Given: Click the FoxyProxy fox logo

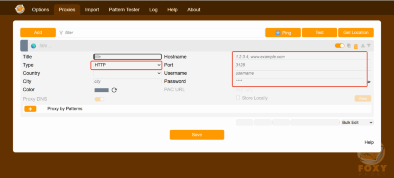Looking at the screenshot, I should (x=20, y=9).
